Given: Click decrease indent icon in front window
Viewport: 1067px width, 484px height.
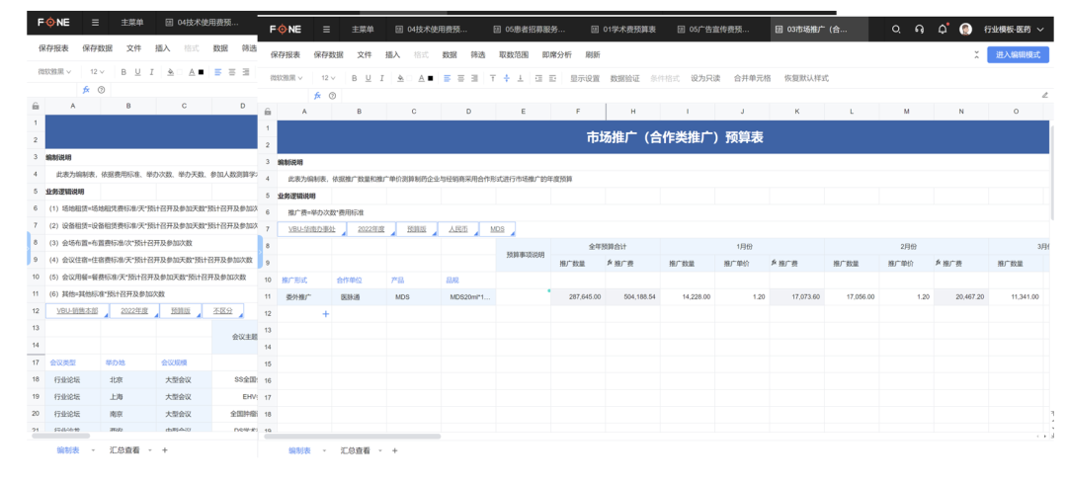Looking at the screenshot, I should click(x=539, y=78).
